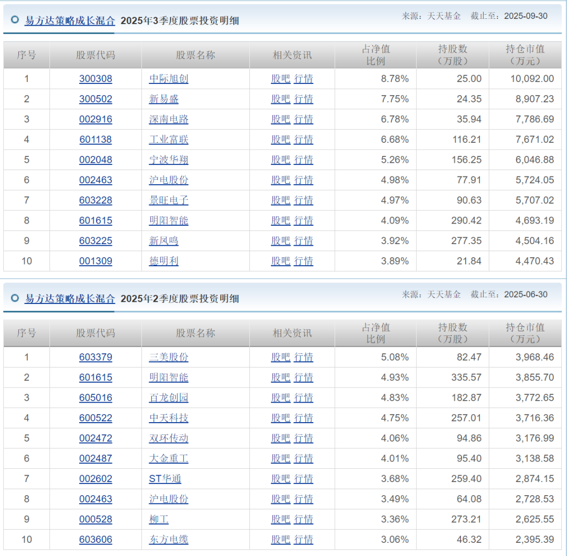This screenshot has height=556, width=567.
Task: Open 股吧 for ST华通 row
Action: click(280, 479)
